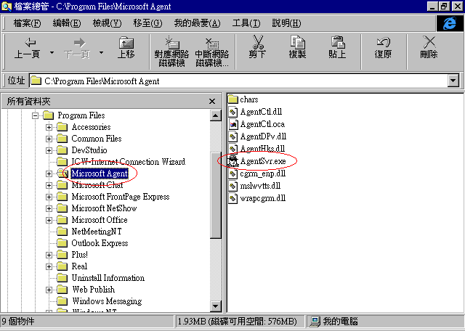Expand the Microsoft Office folder node
465x331 pixels.
tap(49, 220)
